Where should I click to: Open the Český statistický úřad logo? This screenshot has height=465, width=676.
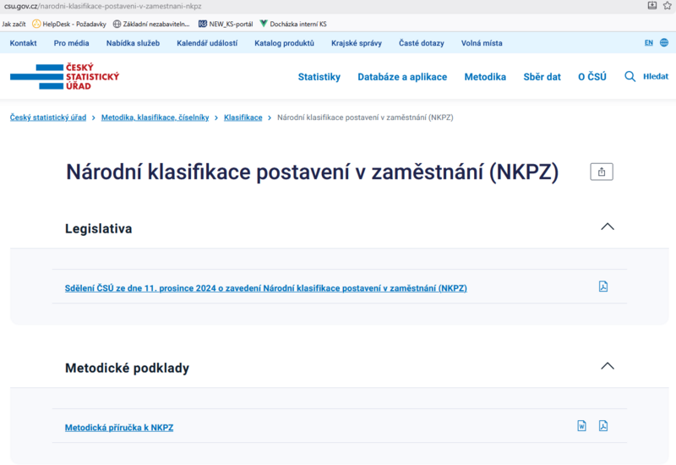(65, 77)
